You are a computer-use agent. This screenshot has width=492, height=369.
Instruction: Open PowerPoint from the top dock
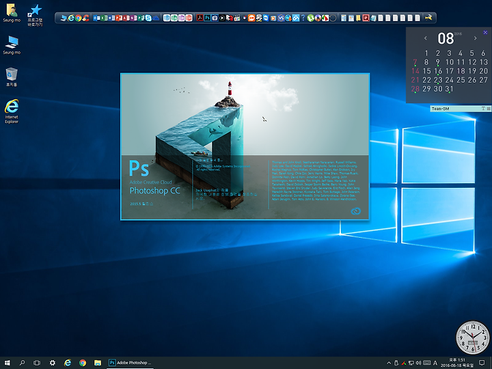coord(118,18)
